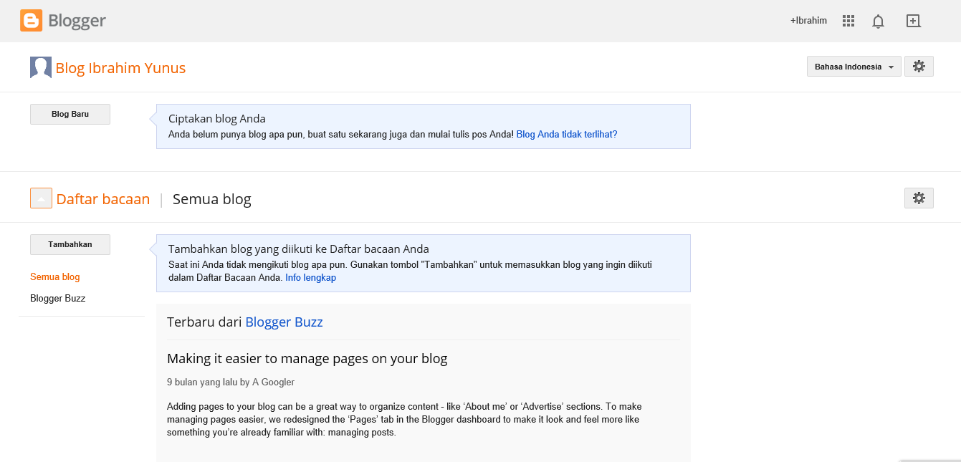Viewport: 961px width, 462px height.
Task: Open the notifications bell icon
Action: pos(878,21)
